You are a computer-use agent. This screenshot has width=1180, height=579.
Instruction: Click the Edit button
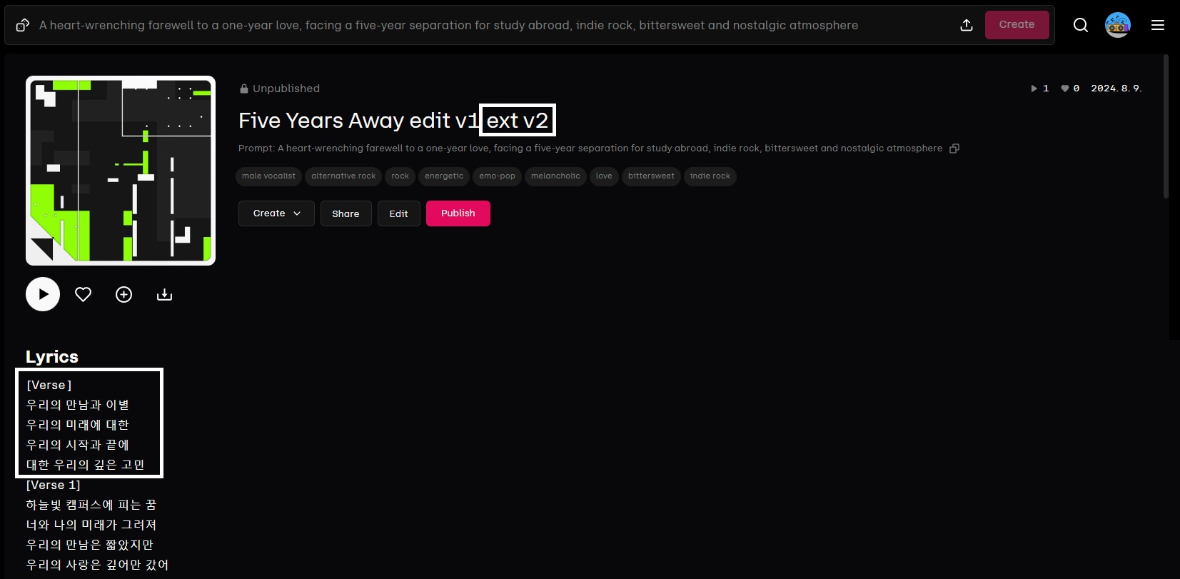(398, 213)
